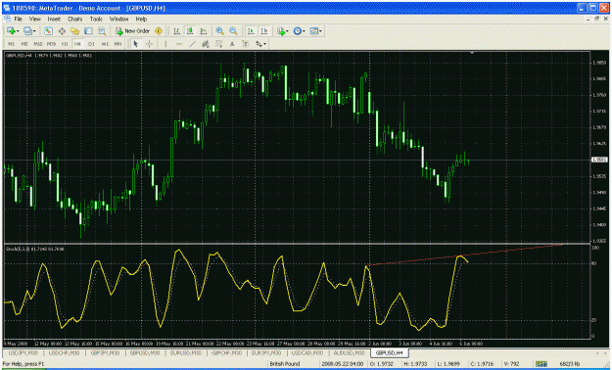Zoom in on the chart
612x370 pixels.
click(219, 31)
